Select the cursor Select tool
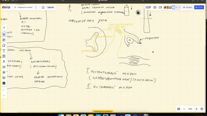This screenshot has width=207, height=116. pos(4,34)
